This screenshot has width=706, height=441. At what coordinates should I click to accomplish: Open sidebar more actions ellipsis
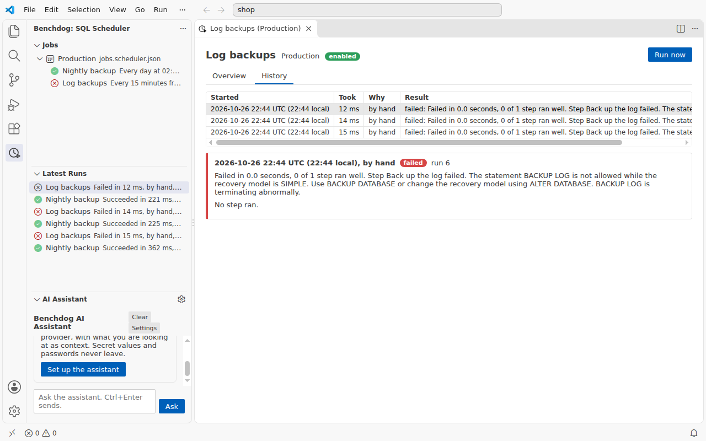tap(183, 29)
